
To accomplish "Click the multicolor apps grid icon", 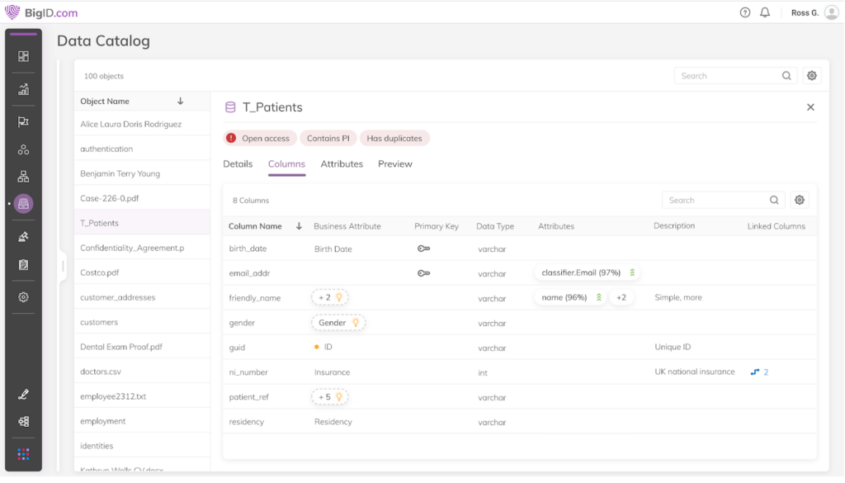I will [x=23, y=454].
